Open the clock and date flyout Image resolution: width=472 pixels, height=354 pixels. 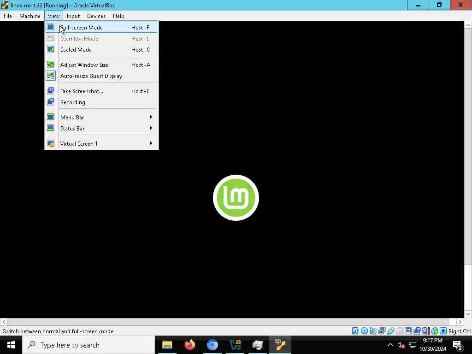(x=433, y=345)
